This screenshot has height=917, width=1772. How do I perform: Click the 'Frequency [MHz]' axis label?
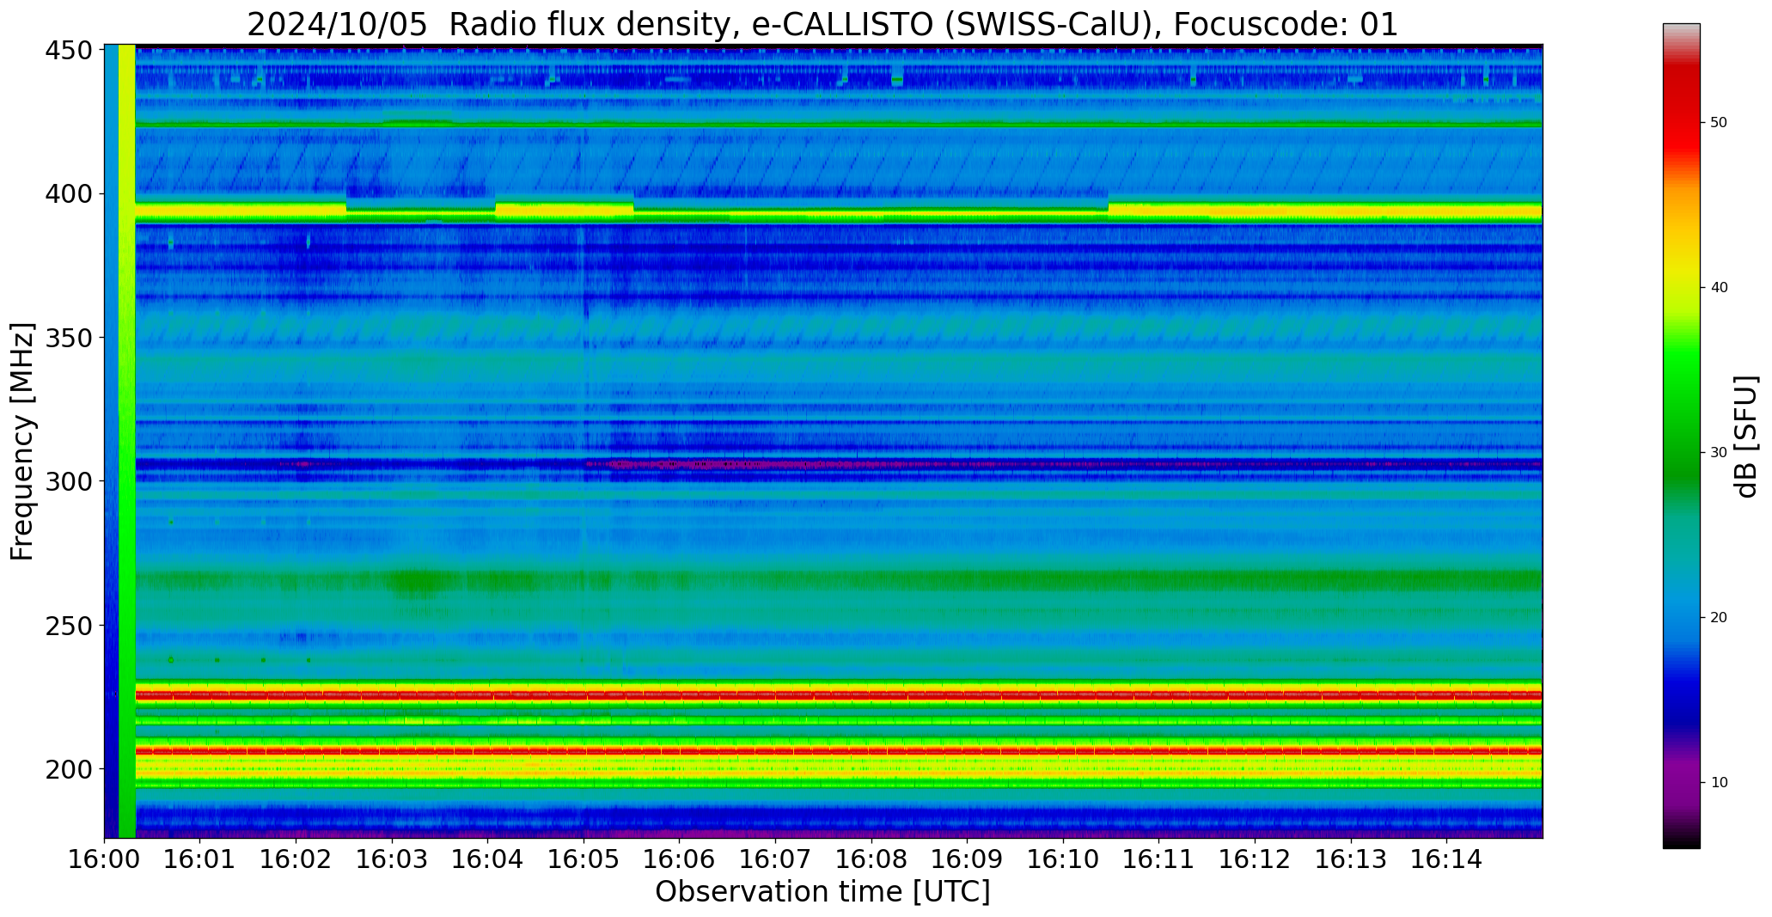pos(23,441)
